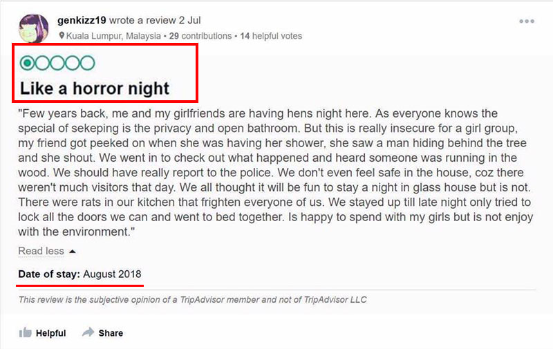
Task: Click the fifth rating bubble
Action: [88, 63]
